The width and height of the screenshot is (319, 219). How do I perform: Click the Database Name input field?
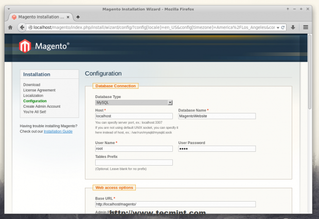tap(217, 116)
